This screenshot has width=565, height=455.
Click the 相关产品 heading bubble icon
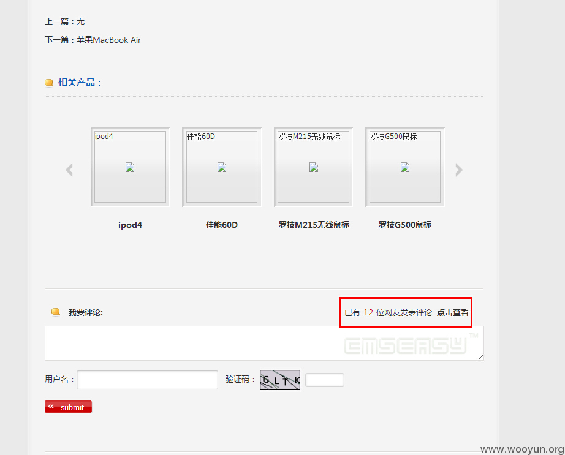click(49, 83)
